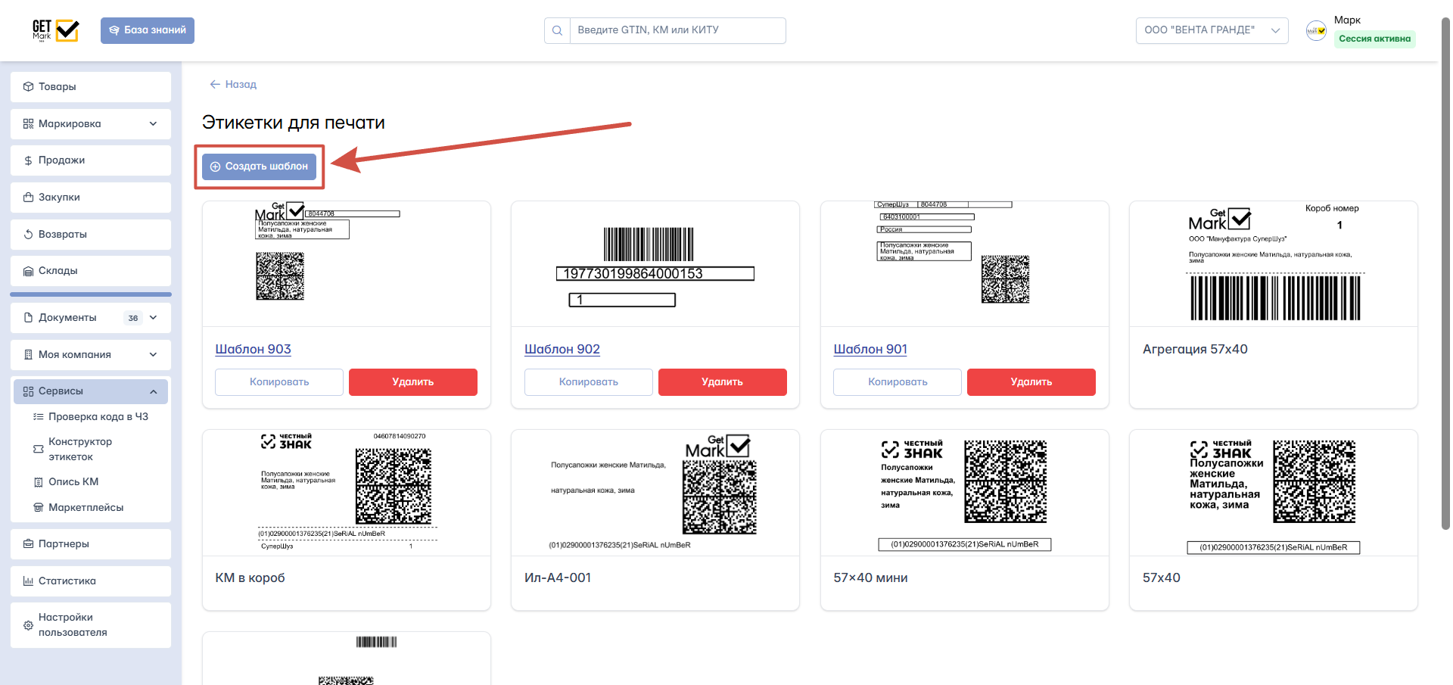Open the Шаблон 903 link
This screenshot has height=685, width=1453.
click(253, 350)
